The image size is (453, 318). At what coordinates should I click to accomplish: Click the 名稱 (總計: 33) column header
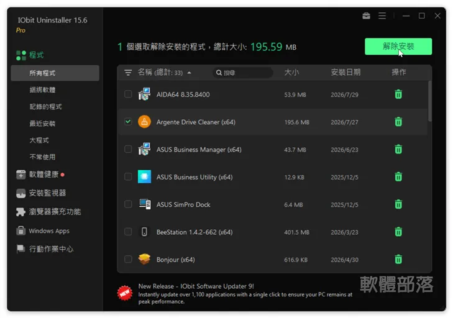click(160, 72)
